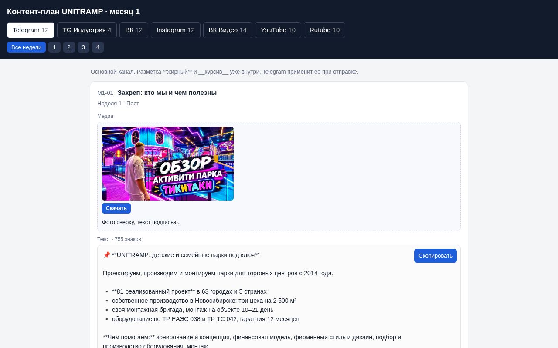Click the page heading Контент-план UNITRAMP
558x348 pixels.
point(73,12)
